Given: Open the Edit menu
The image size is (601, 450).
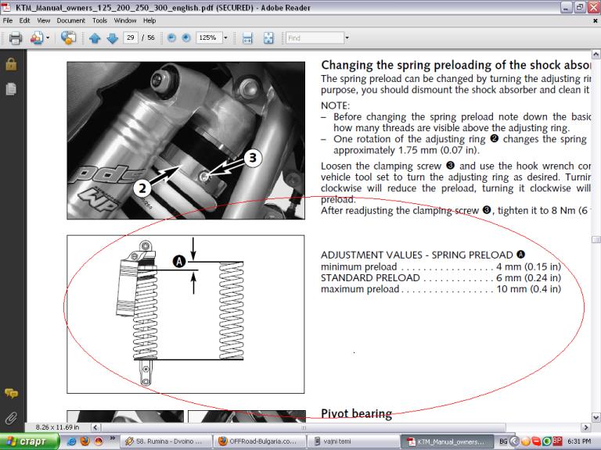Looking at the screenshot, I should coord(24,20).
